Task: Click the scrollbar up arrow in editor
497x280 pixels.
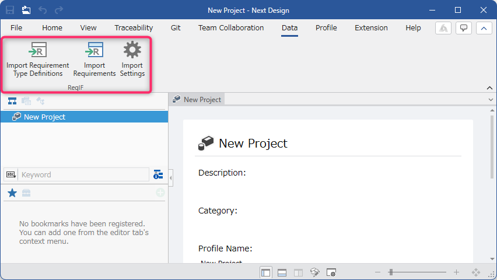Action: (492, 110)
